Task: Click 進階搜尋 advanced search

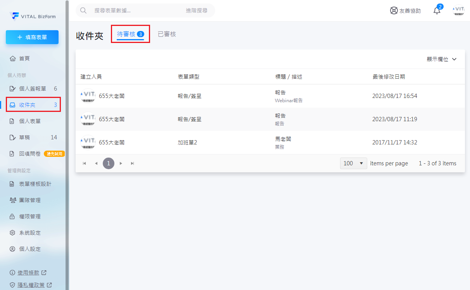Action: pyautogui.click(x=196, y=10)
